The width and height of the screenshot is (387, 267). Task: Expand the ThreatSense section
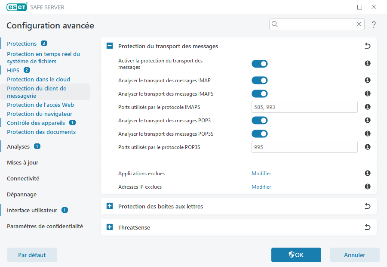point(109,227)
